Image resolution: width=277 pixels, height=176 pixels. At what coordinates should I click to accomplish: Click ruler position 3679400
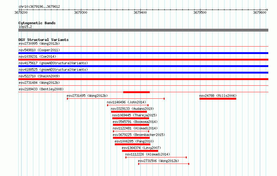click(140, 12)
